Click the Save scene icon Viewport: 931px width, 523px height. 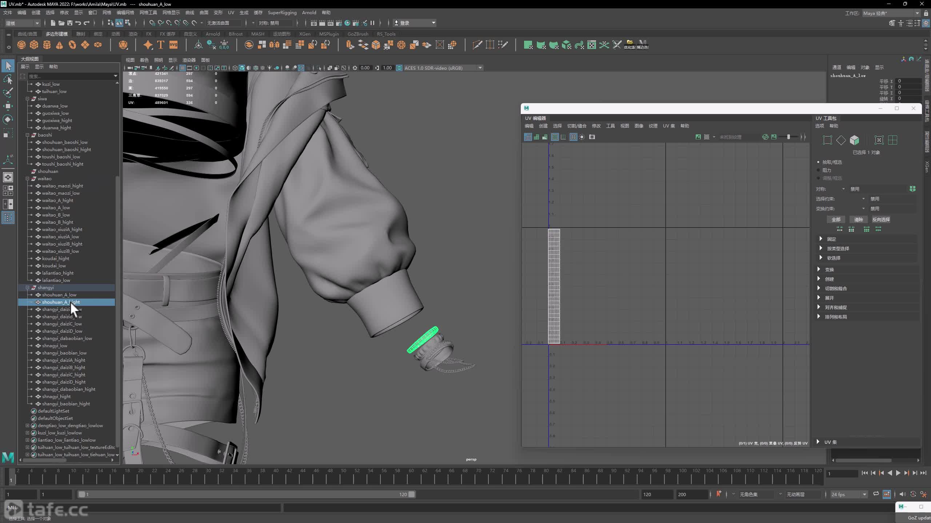pos(70,23)
